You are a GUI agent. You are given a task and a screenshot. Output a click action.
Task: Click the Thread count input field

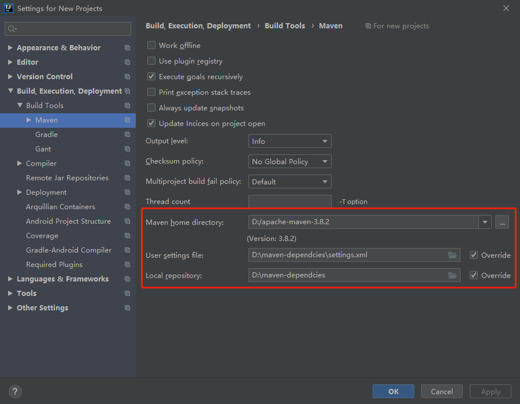pyautogui.click(x=290, y=201)
